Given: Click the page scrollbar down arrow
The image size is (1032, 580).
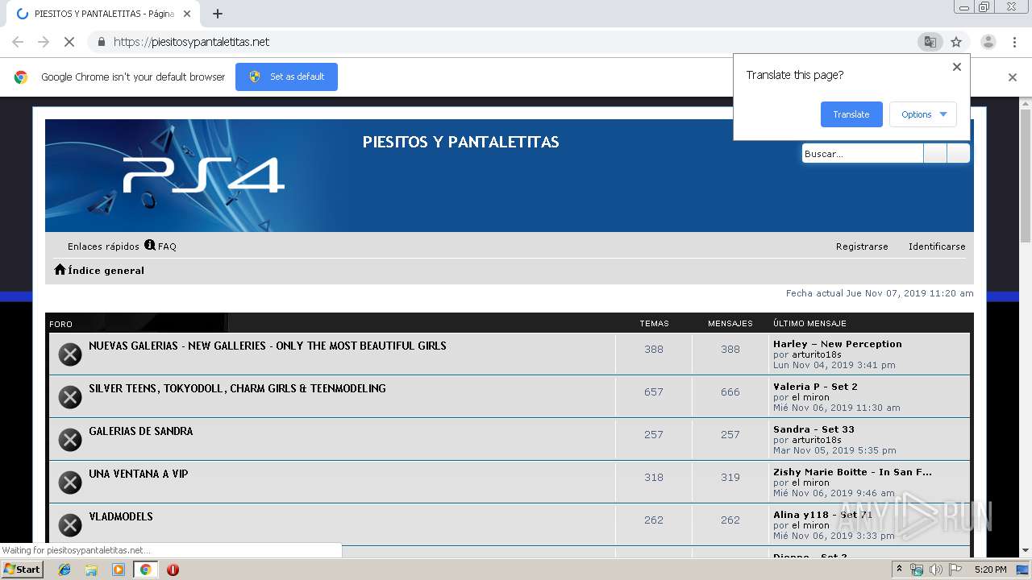Looking at the screenshot, I should coord(1026,550).
